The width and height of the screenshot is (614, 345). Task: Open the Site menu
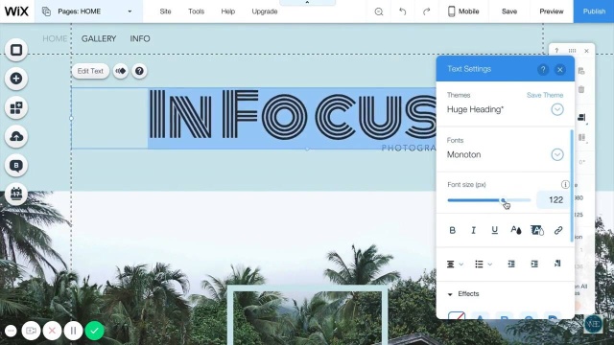click(x=165, y=11)
